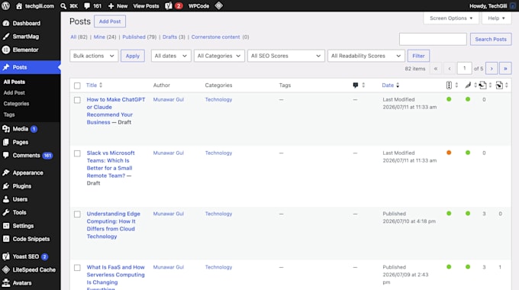Screen dimensions: 519x290
Task: Click the current page number field
Action: [464, 69]
